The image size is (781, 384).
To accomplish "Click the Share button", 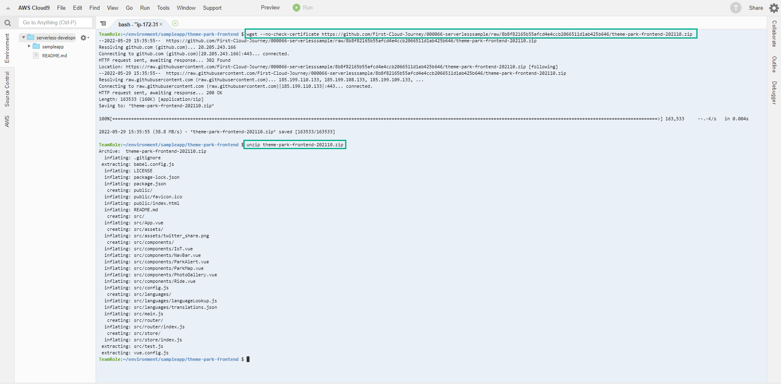I will pyautogui.click(x=756, y=8).
